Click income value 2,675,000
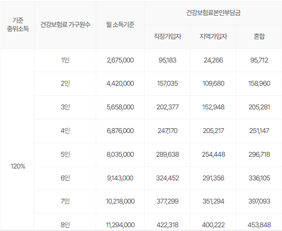This screenshot has height=231, width=282. click(x=120, y=60)
